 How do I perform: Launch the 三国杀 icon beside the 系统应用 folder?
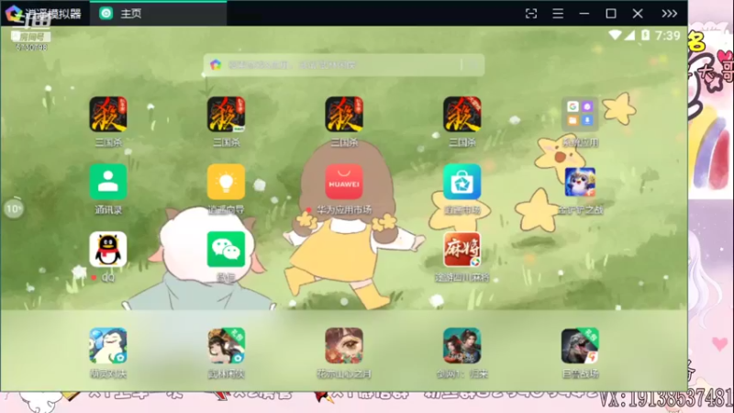[462, 114]
